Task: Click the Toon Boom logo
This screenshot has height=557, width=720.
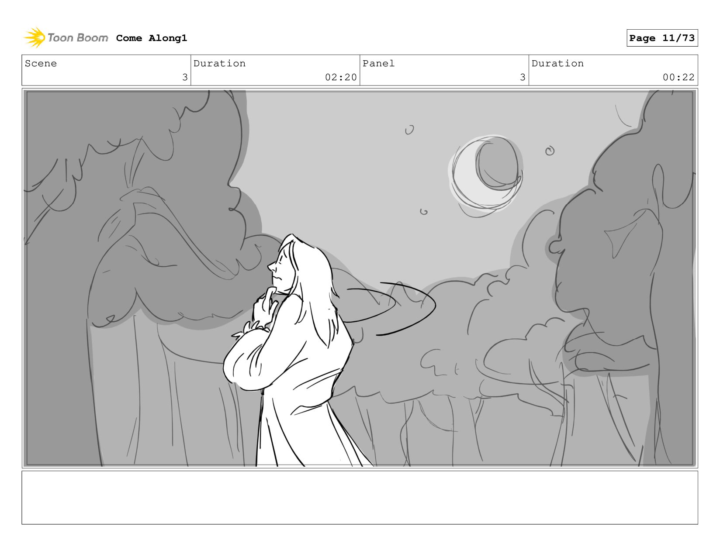Action: tap(66, 38)
